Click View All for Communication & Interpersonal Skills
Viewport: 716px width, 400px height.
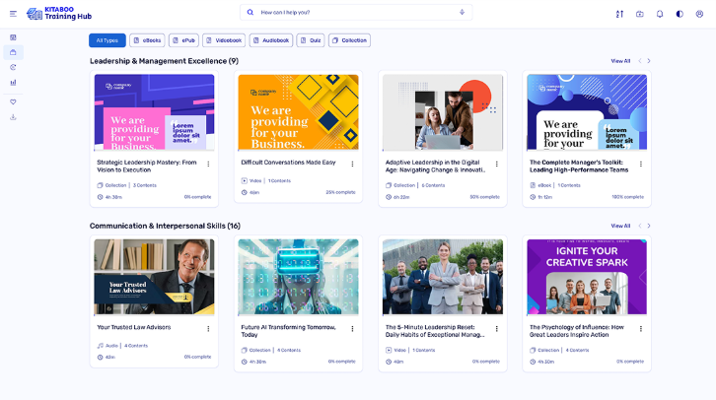point(620,226)
